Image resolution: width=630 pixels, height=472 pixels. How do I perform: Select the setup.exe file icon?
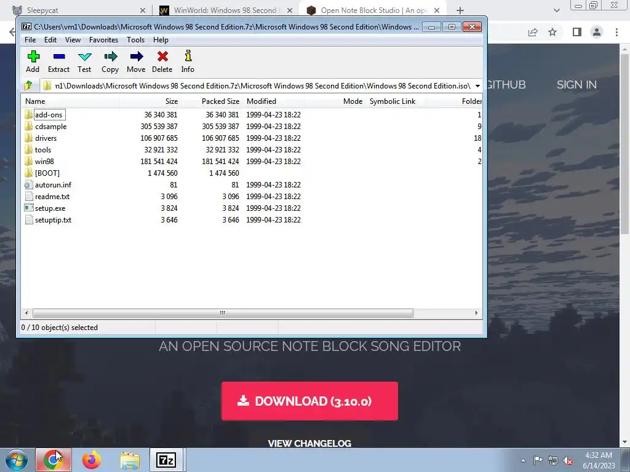[28, 208]
